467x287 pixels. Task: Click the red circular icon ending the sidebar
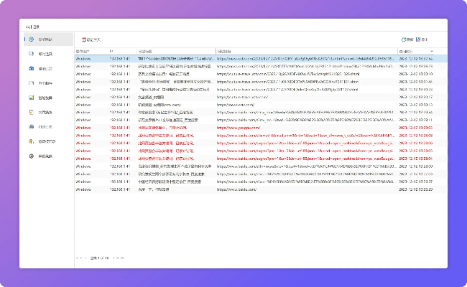tap(30, 156)
